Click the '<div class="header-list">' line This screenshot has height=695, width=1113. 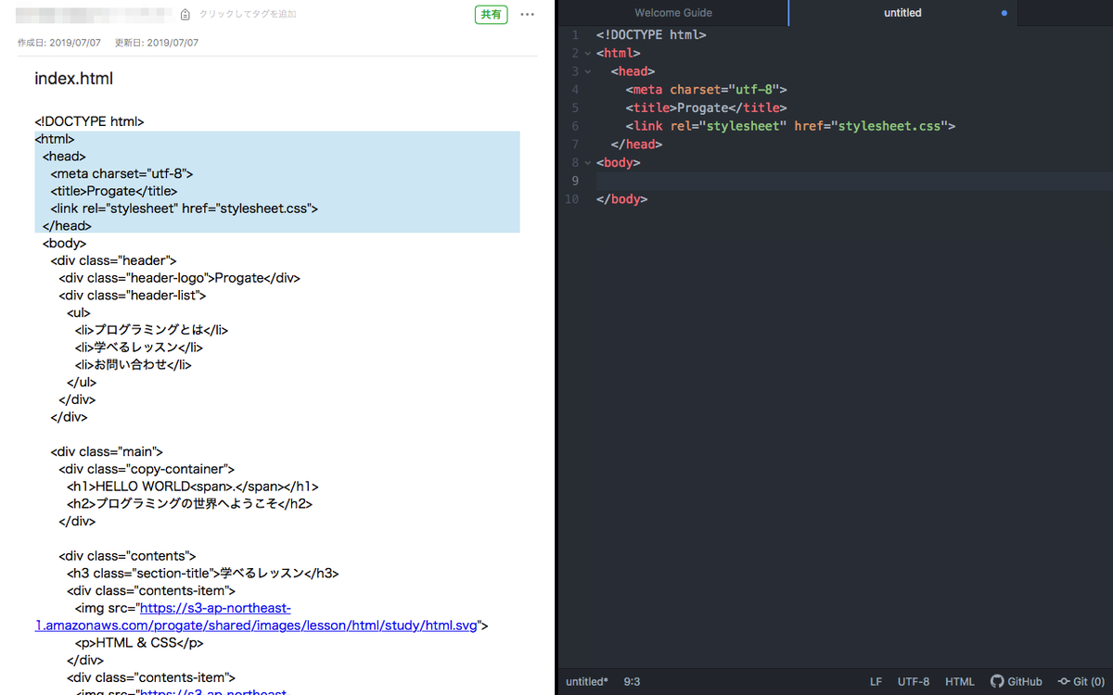click(132, 296)
